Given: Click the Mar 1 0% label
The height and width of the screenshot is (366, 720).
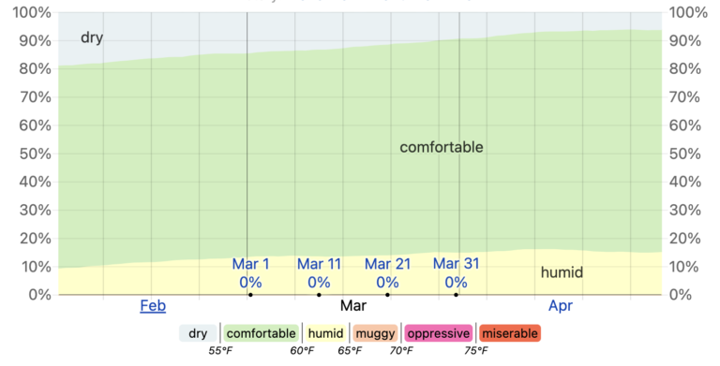Looking at the screenshot, I should tap(250, 273).
